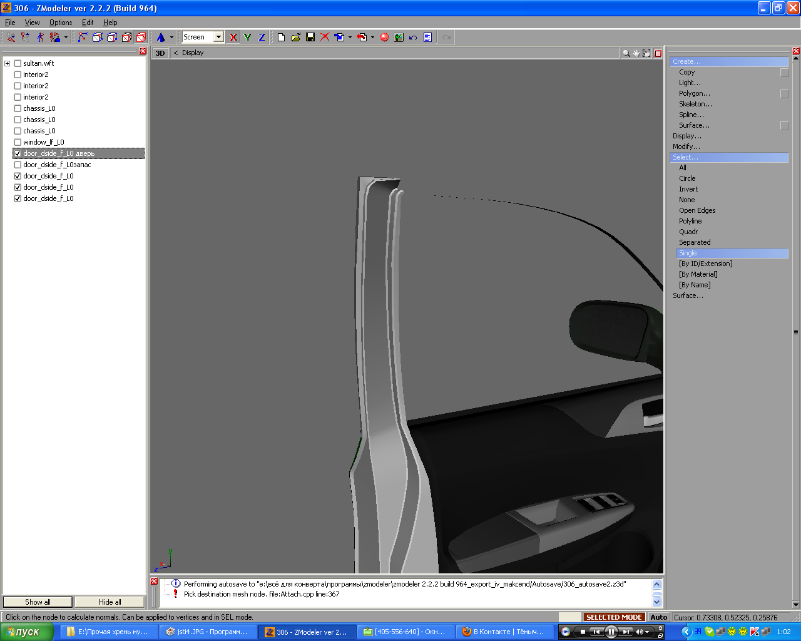Open the Screen axis dropdown
Image resolution: width=801 pixels, height=641 pixels.
[218, 37]
